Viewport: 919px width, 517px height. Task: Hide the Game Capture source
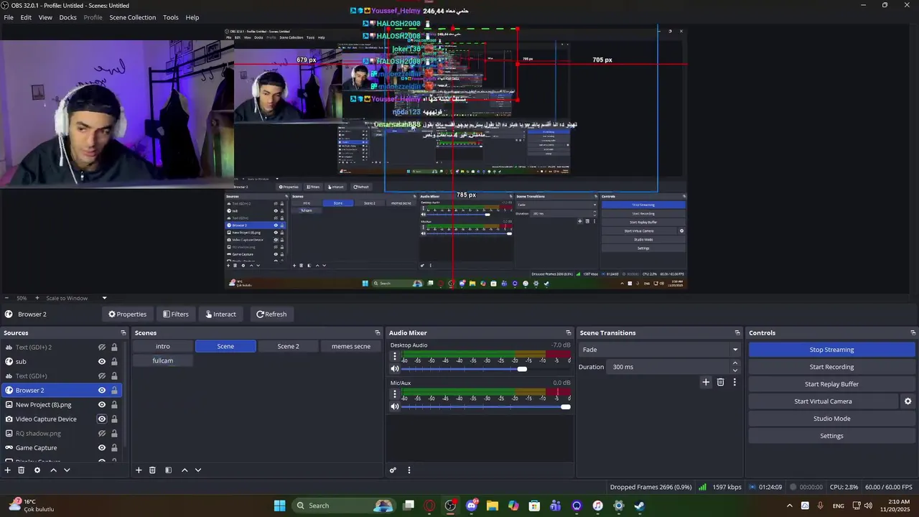click(x=102, y=447)
